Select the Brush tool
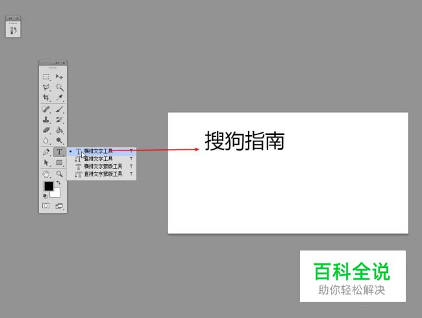422x318 pixels. [x=59, y=109]
